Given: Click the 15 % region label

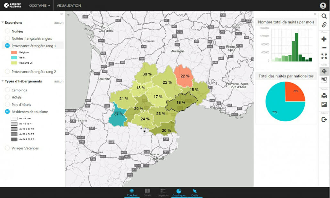Looking at the screenshot, I should click(194, 90).
